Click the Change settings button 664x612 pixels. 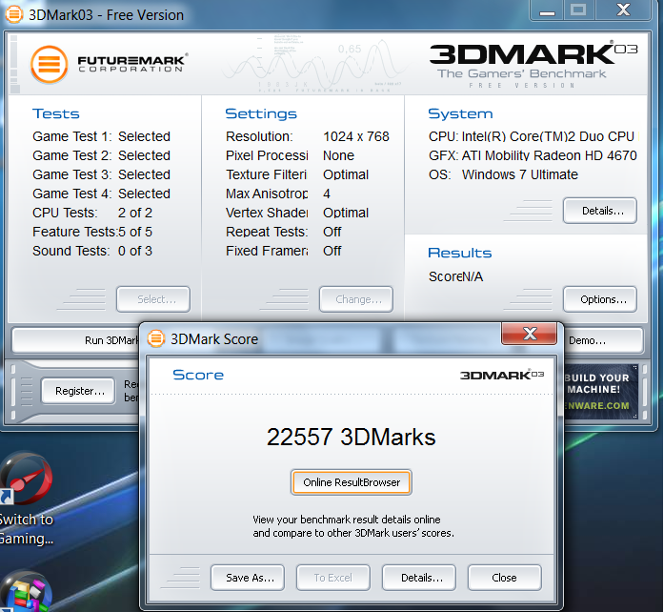[x=356, y=299]
